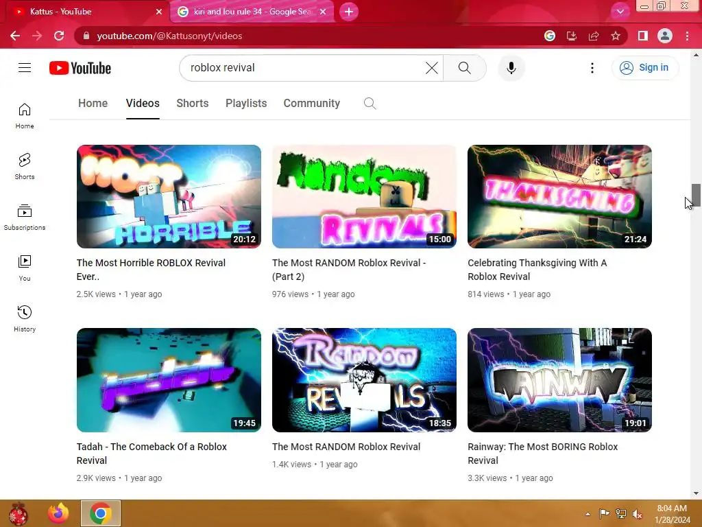Open the Chrome profile avatar
702x527 pixels.
tap(665, 36)
